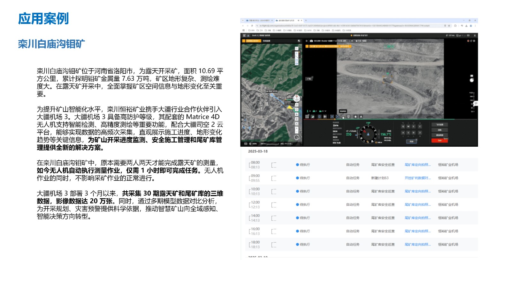
Task: Expand the chevron beside cloud counter
Action: click(x=325, y=111)
